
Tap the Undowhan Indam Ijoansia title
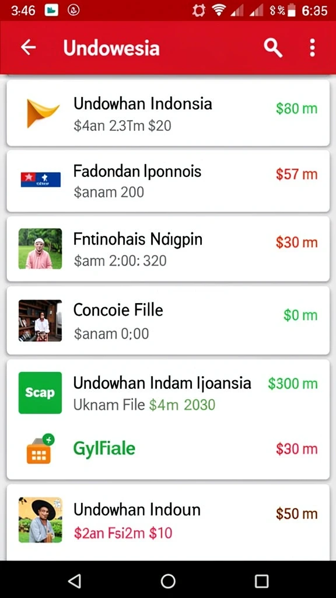[162, 383]
